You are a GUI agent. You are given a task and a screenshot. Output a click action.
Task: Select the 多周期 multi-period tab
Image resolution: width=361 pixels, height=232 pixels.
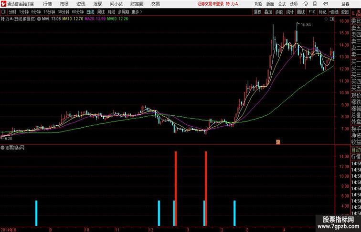tap(123, 12)
